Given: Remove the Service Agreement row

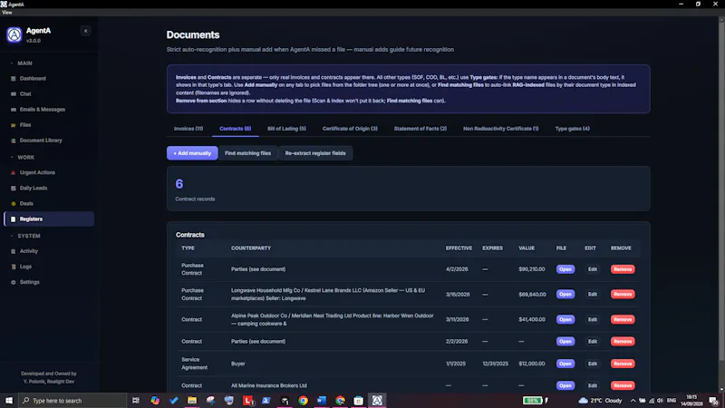Looking at the screenshot, I should 623,364.
